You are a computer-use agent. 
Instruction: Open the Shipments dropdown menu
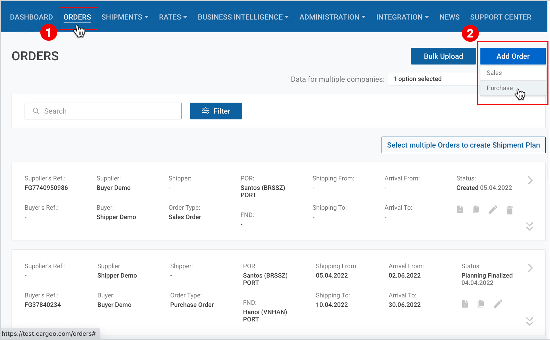125,17
